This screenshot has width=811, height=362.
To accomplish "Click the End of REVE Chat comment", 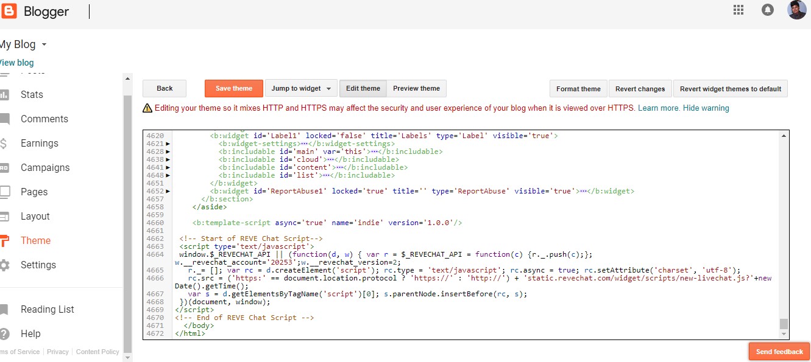I will 244,318.
